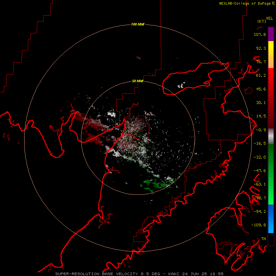Viewport: 276px width, 276px height.
Task: Click the purple segment of the color bar
Action: [x=271, y=34]
